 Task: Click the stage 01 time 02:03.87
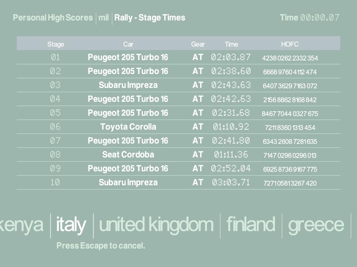[231, 57]
